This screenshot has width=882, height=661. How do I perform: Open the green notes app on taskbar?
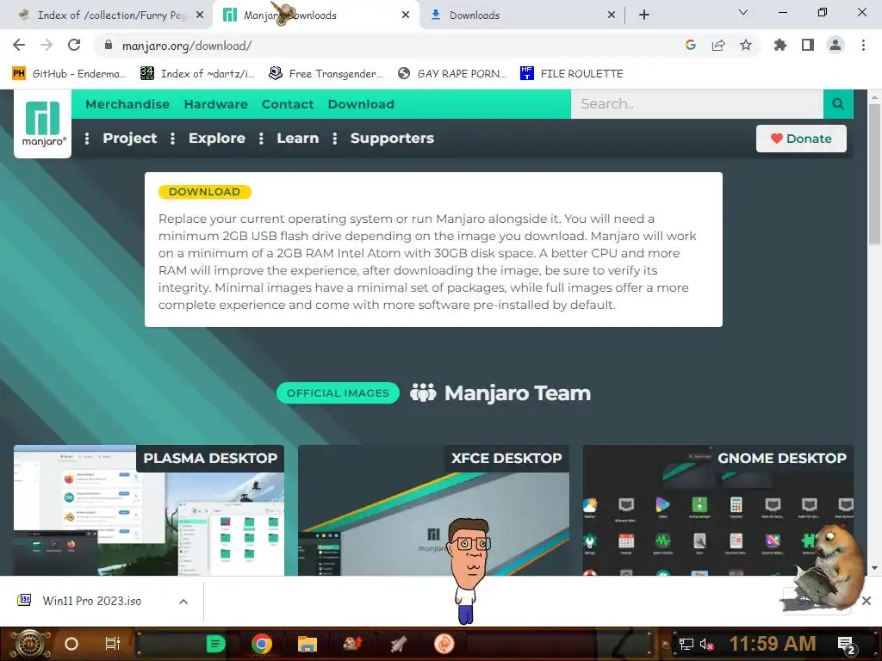point(215,644)
